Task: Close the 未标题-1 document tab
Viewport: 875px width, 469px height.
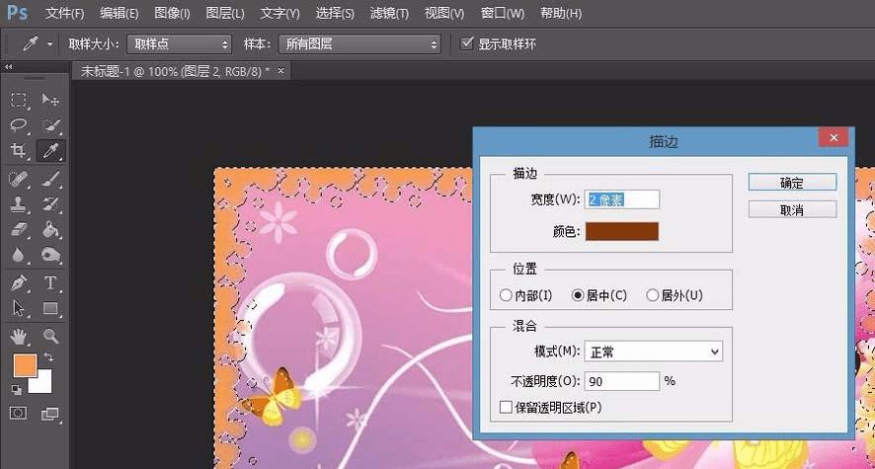Action: click(x=280, y=71)
